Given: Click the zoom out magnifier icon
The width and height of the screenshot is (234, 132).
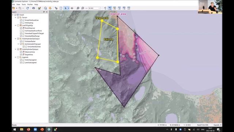Looking at the screenshot, I should pyautogui.click(x=83, y=8).
